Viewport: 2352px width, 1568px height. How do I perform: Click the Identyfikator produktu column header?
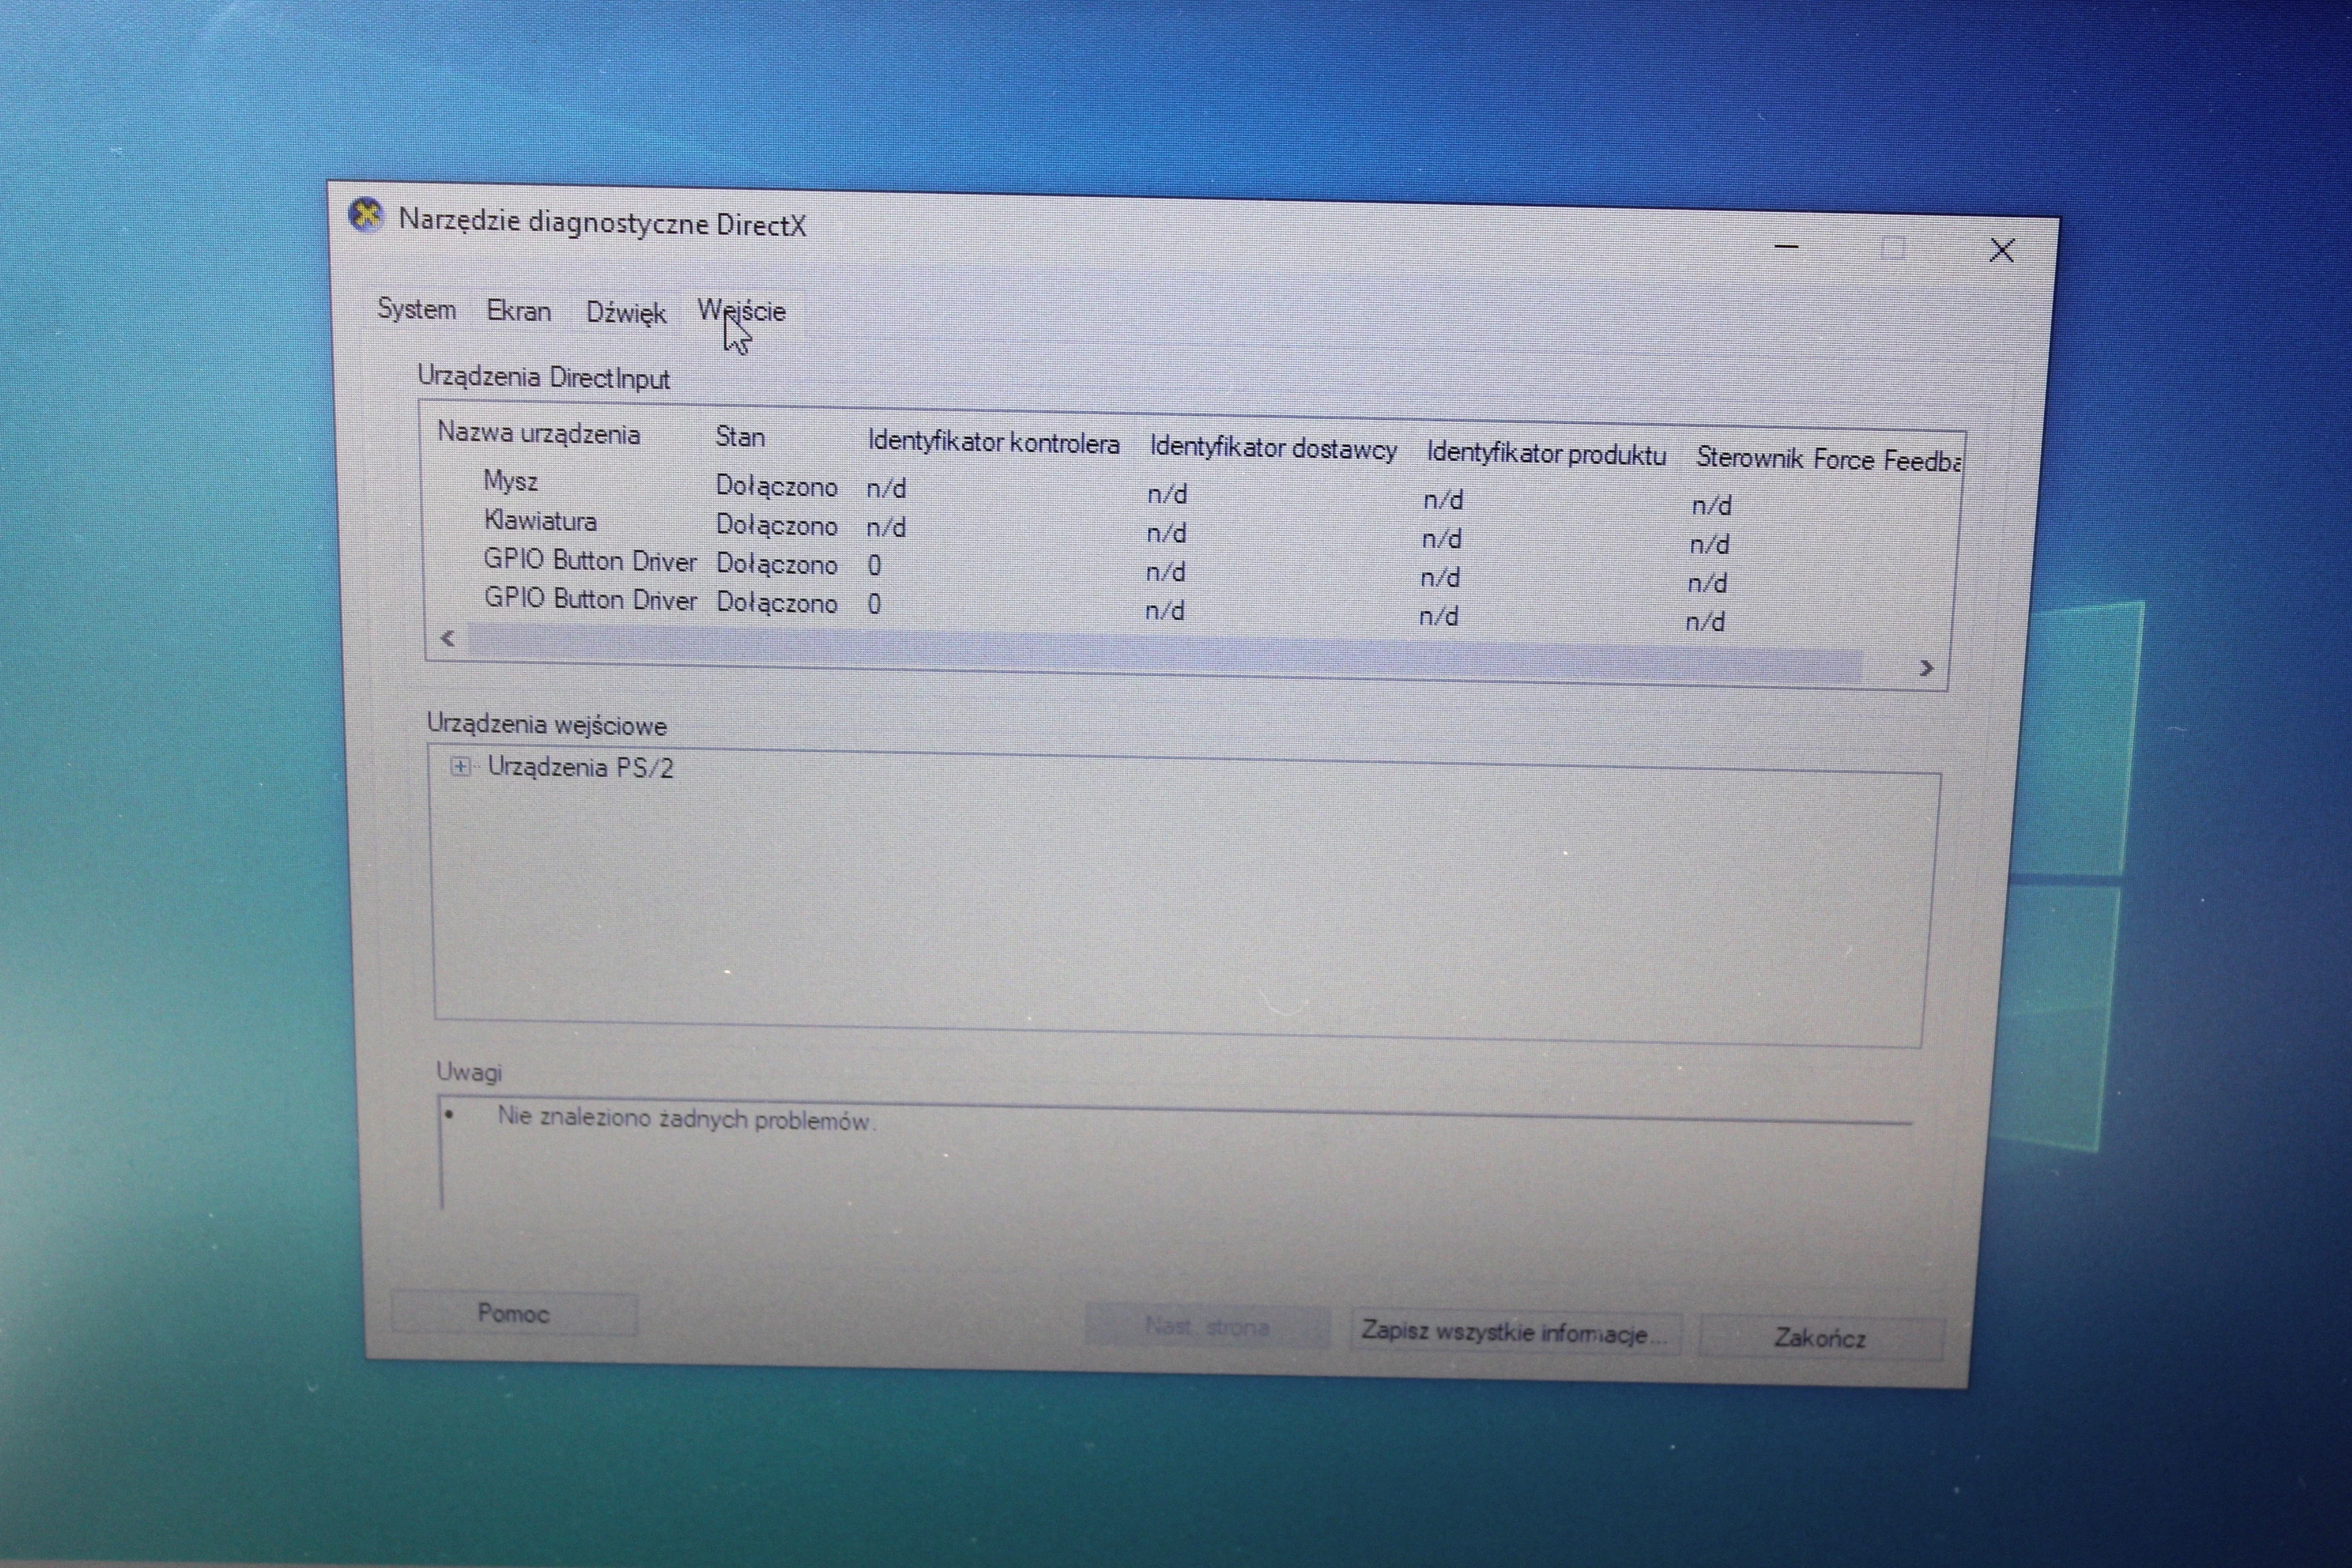coord(1546,454)
